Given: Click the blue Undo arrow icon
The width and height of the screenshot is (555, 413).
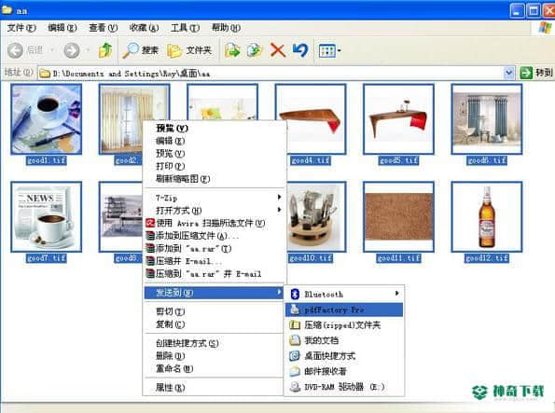Looking at the screenshot, I should (x=300, y=50).
